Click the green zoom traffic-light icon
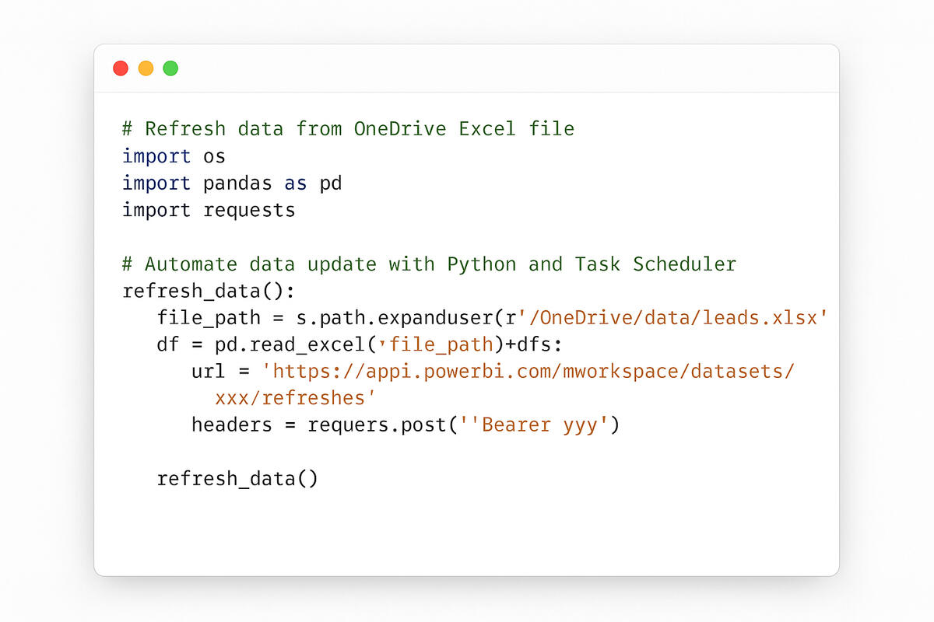The width and height of the screenshot is (934, 622). [x=170, y=68]
